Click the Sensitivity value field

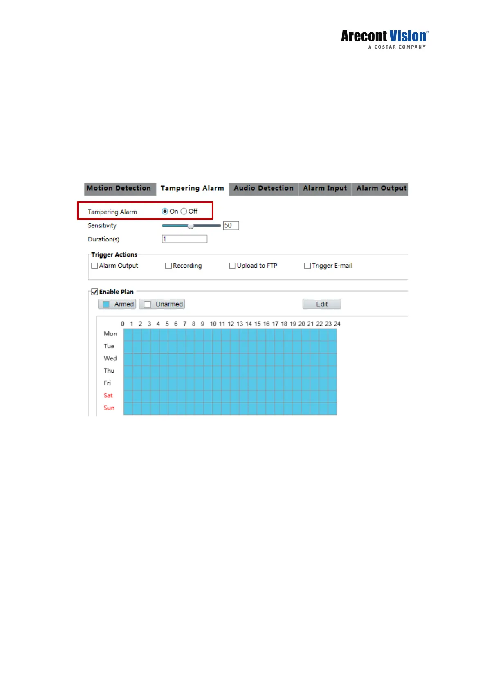231,225
